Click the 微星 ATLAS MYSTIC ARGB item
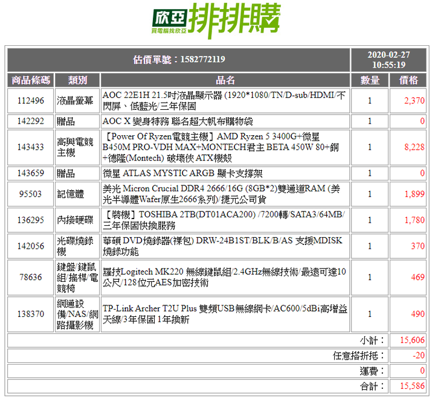 [x=182, y=173]
